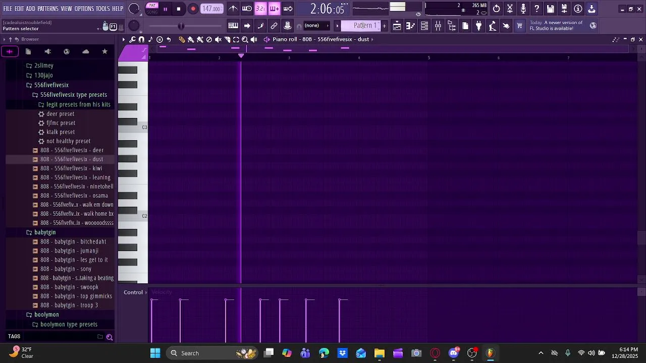Activate the Playback speaker tool in piano roll
Viewport: 646px width, 363px height.
(x=254, y=39)
